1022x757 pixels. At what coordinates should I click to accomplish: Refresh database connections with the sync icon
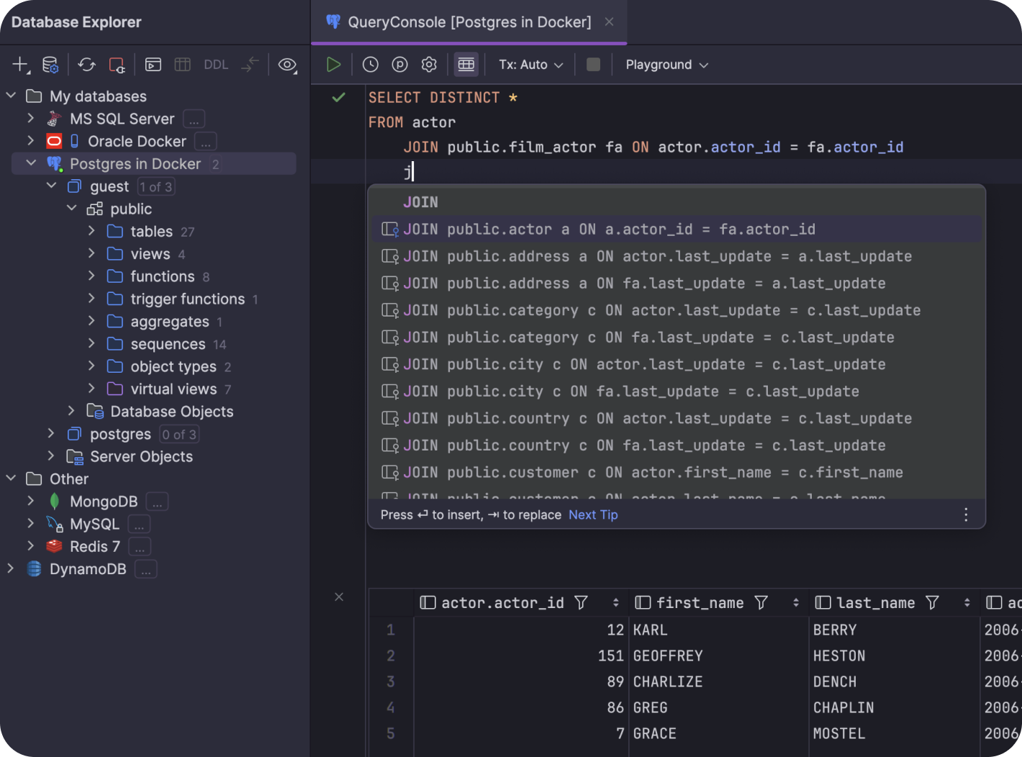point(86,64)
